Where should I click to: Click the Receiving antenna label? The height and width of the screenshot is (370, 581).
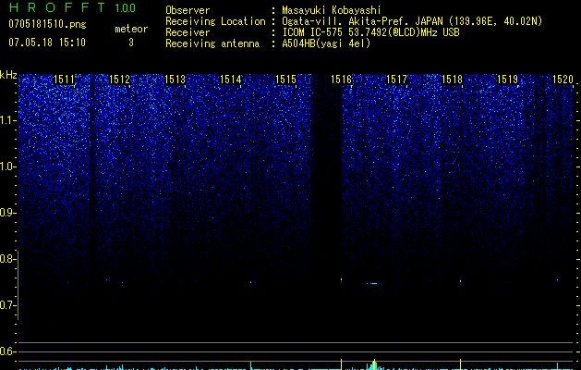tap(212, 43)
